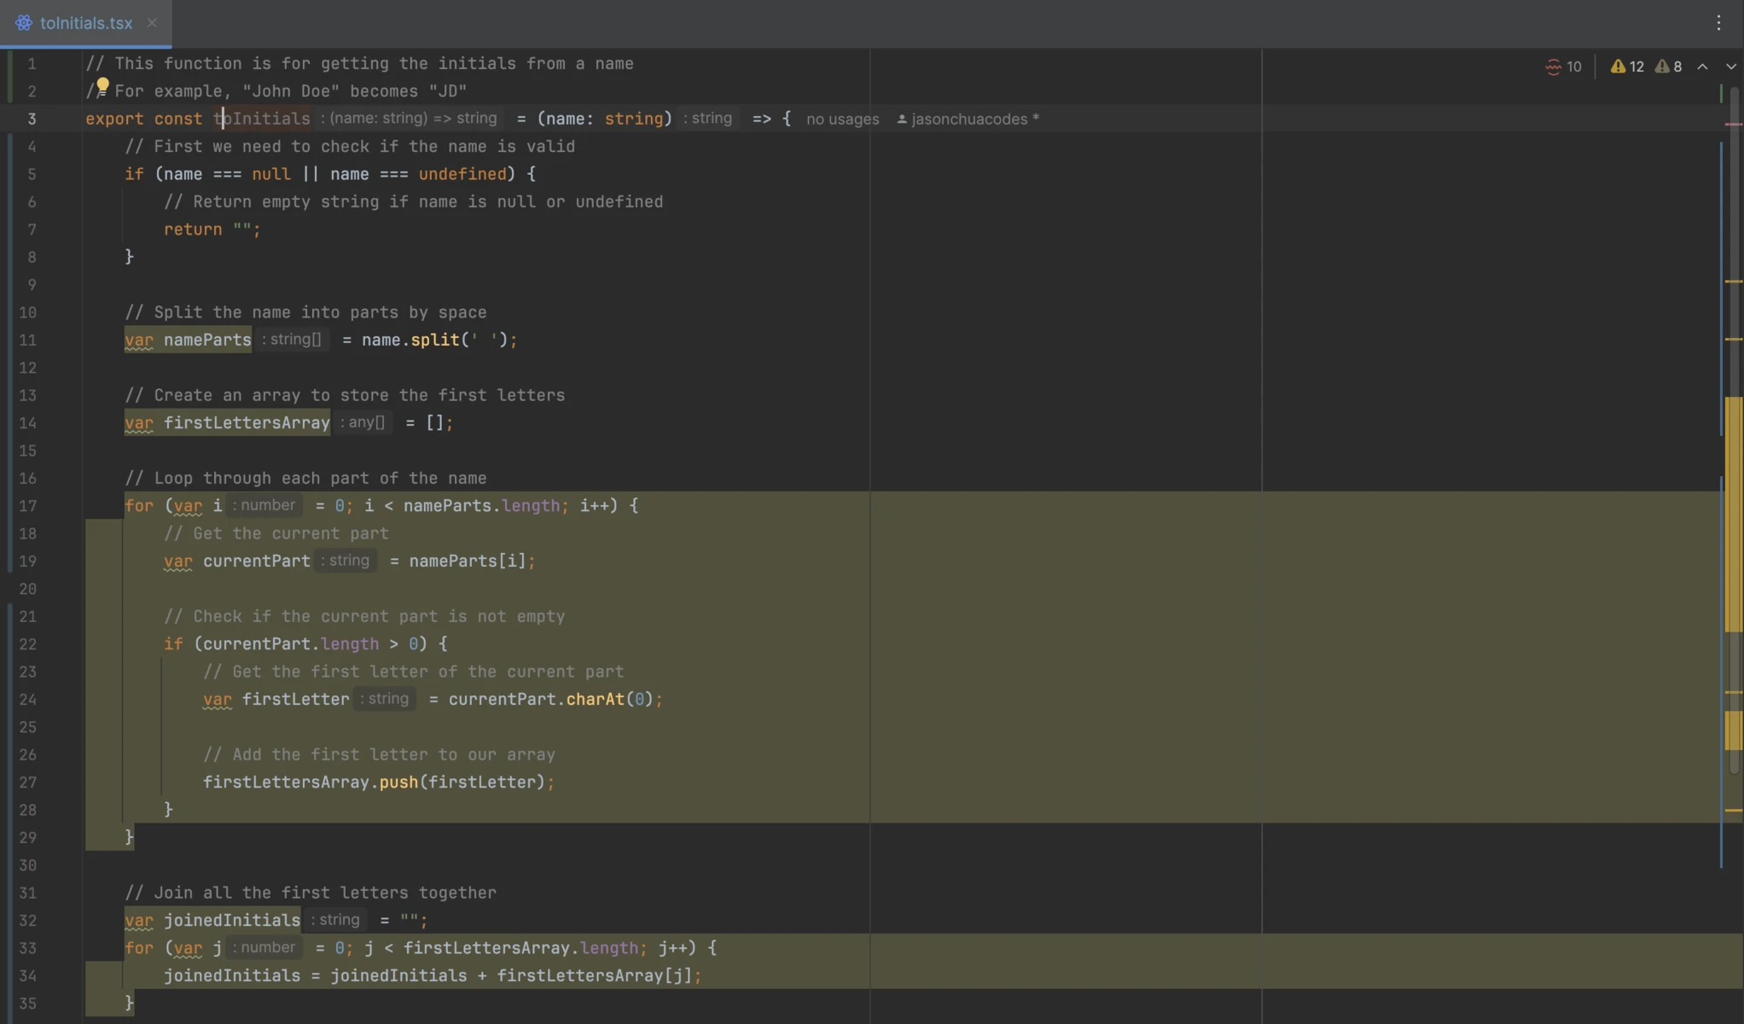Click the "push" method on line 27
Viewport: 1744px width, 1024px height.
(398, 783)
